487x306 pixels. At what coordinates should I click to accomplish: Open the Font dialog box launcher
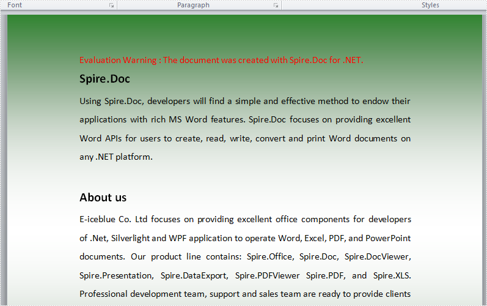[x=111, y=6]
